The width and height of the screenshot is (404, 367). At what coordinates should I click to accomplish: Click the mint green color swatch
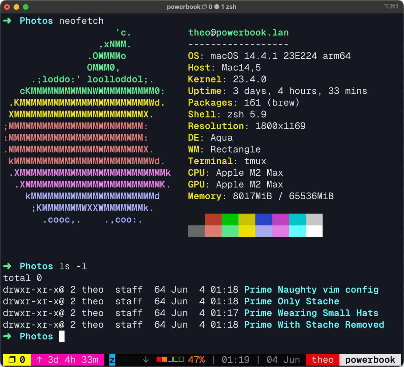(x=230, y=231)
